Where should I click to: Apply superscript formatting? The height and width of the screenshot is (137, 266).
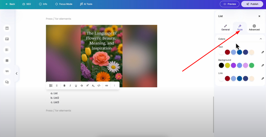[88, 86]
